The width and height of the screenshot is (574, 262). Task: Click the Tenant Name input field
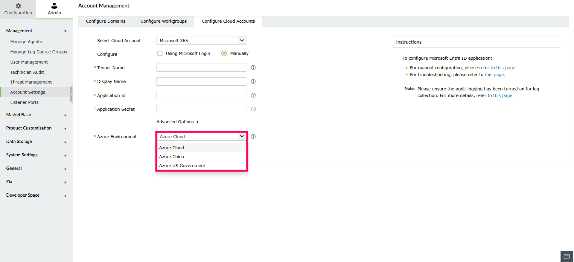click(201, 68)
